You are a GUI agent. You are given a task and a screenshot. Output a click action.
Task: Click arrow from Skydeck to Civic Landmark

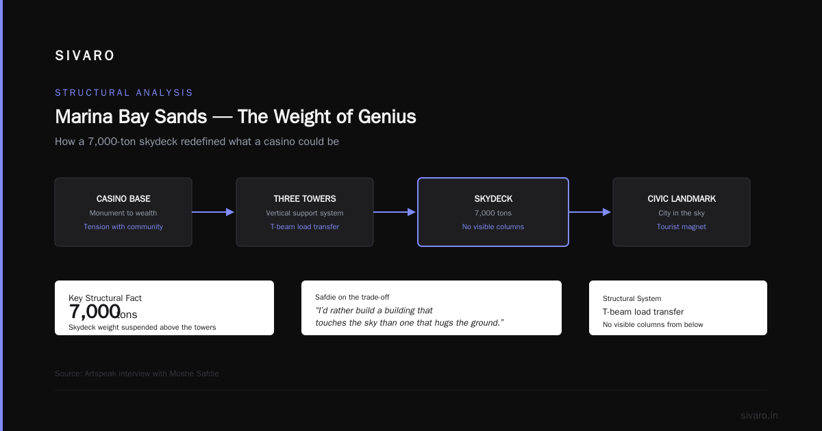coord(590,212)
